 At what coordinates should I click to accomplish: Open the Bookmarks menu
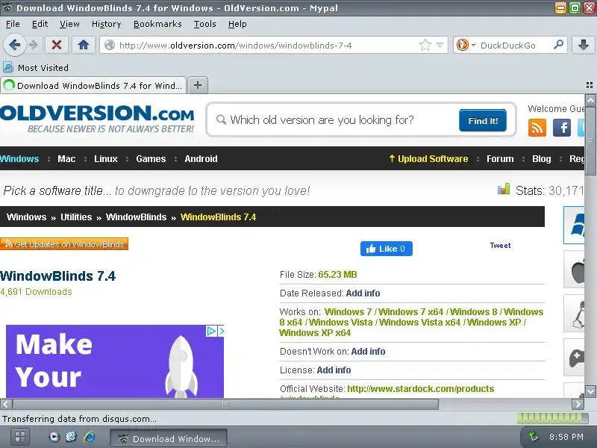(157, 24)
